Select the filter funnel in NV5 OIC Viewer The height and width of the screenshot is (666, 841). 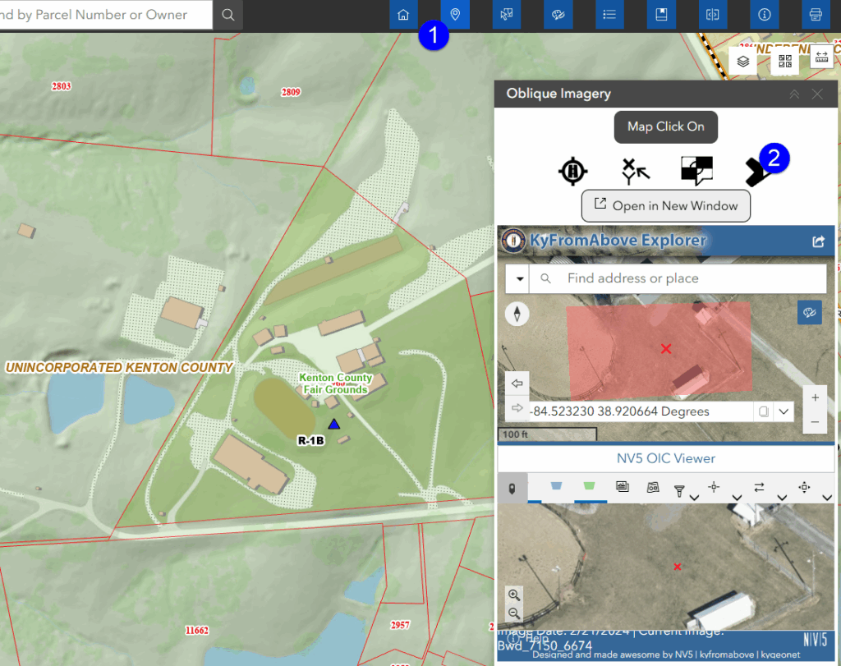point(681,487)
